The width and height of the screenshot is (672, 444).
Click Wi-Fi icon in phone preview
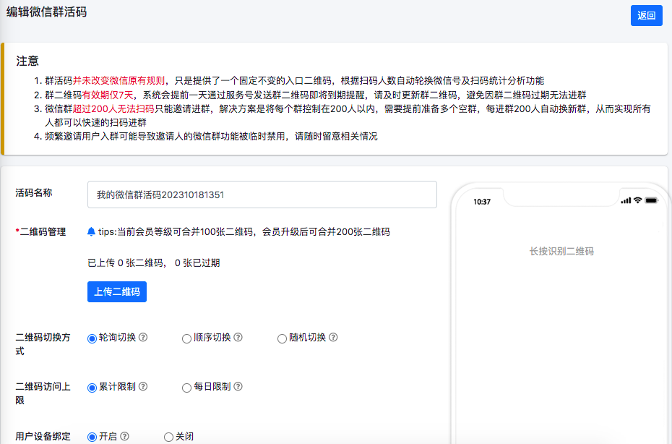(x=637, y=200)
